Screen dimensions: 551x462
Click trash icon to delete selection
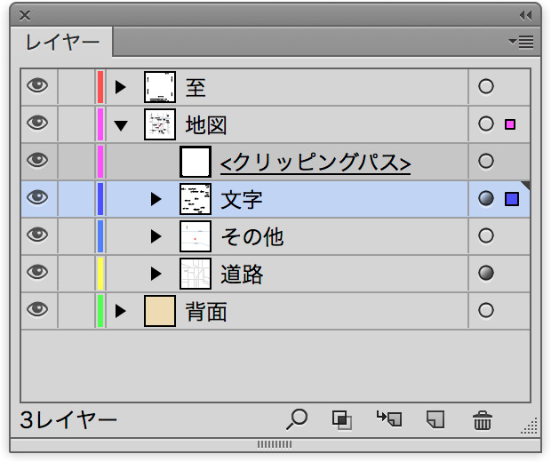click(x=483, y=420)
